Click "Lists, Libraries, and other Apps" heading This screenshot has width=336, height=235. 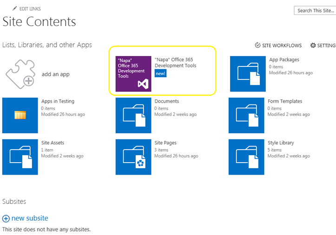(x=47, y=45)
